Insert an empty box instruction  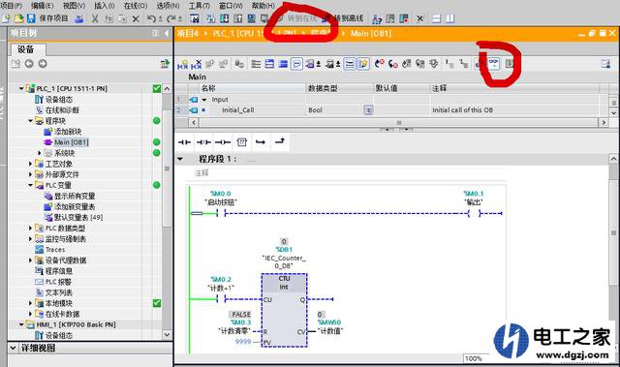click(241, 142)
